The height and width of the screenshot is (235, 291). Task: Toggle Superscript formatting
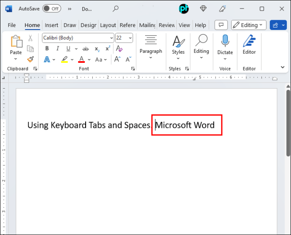[x=108, y=48]
